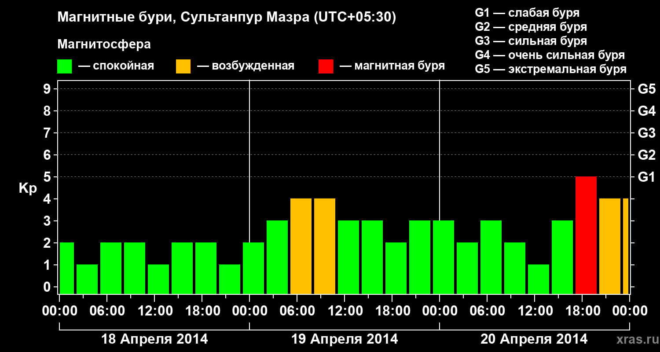Click the 'Kp' axis title
Screen dimensions: 660x352
pos(28,189)
